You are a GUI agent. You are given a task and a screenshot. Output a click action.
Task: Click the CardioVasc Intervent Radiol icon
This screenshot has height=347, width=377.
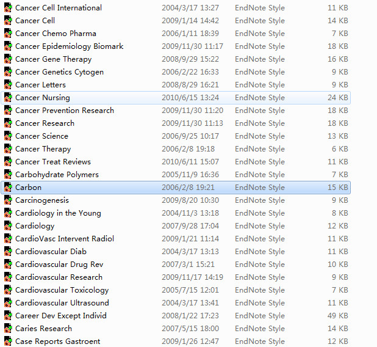click(x=8, y=239)
